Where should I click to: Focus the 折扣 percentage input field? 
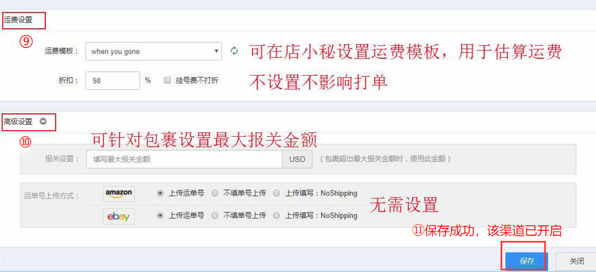pyautogui.click(x=113, y=80)
